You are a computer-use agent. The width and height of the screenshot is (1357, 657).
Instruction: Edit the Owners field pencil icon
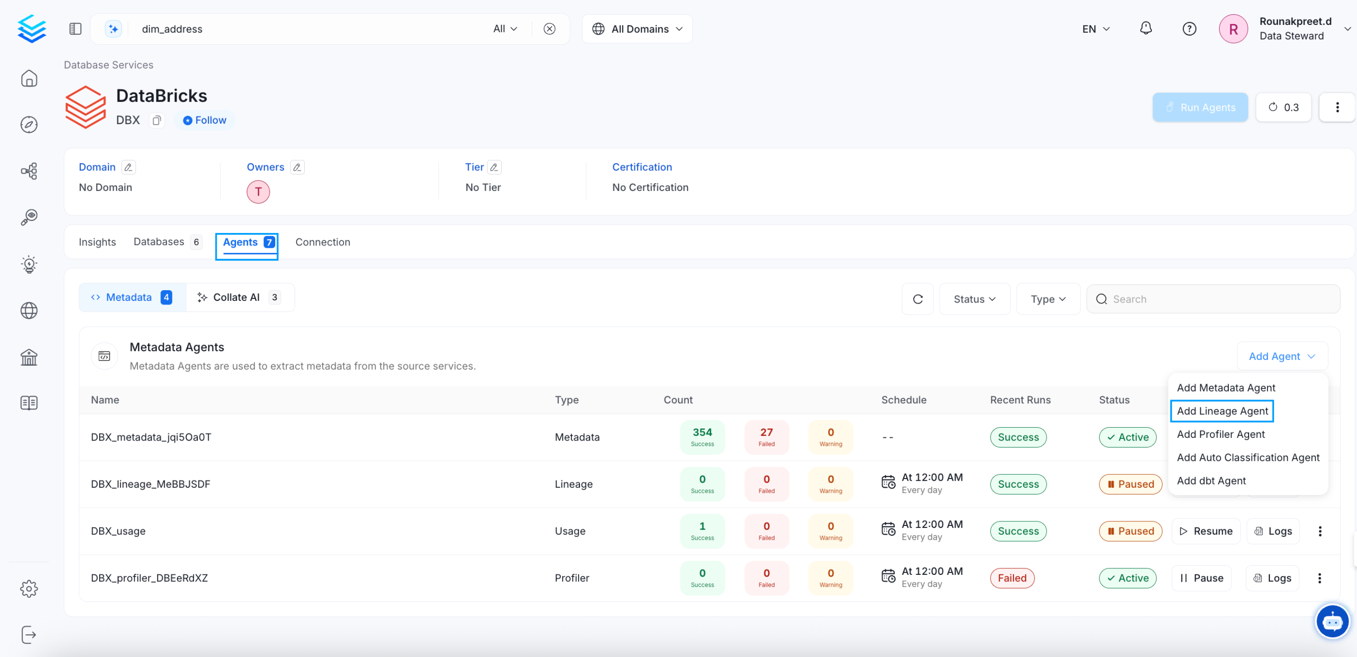pos(297,167)
